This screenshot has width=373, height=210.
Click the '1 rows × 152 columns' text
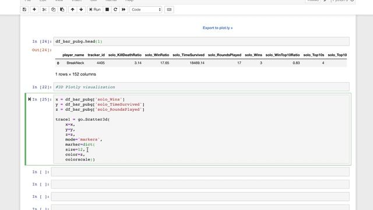(76, 74)
